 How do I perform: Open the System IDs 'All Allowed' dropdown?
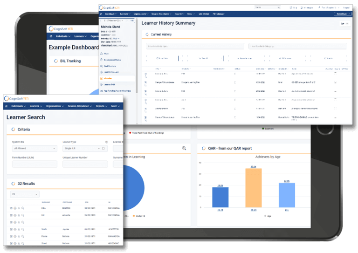pyautogui.click(x=34, y=149)
